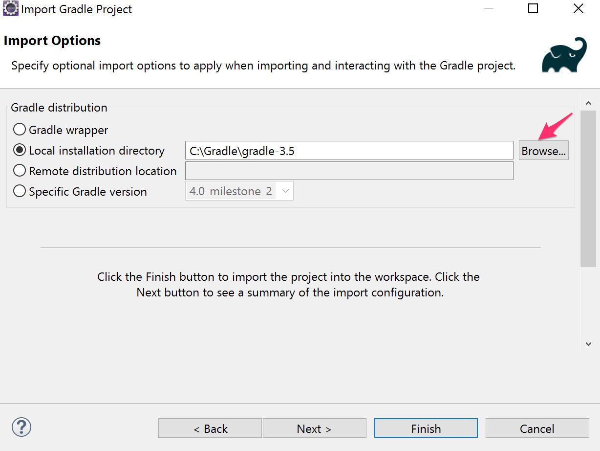Enable the Specific Gradle version option
The image size is (600, 451).
(x=20, y=191)
